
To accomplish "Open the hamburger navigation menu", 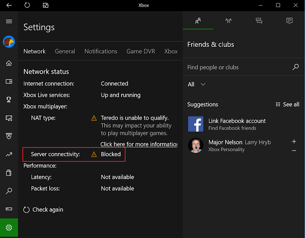I will [x=9, y=21].
